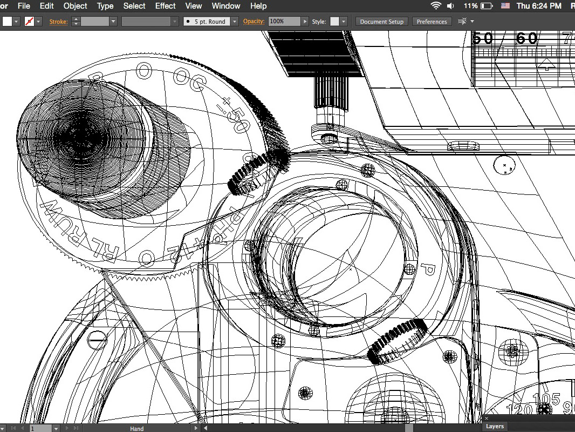Open the Edit menu
The image size is (575, 432).
[x=46, y=6]
